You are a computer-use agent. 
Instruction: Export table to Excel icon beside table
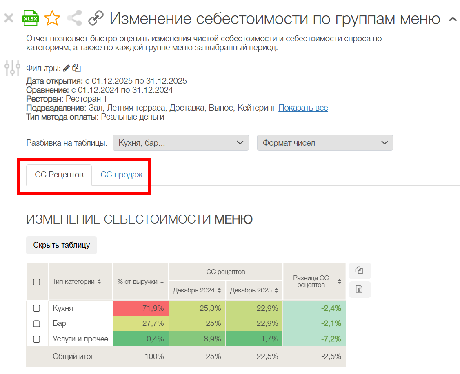[x=360, y=289]
